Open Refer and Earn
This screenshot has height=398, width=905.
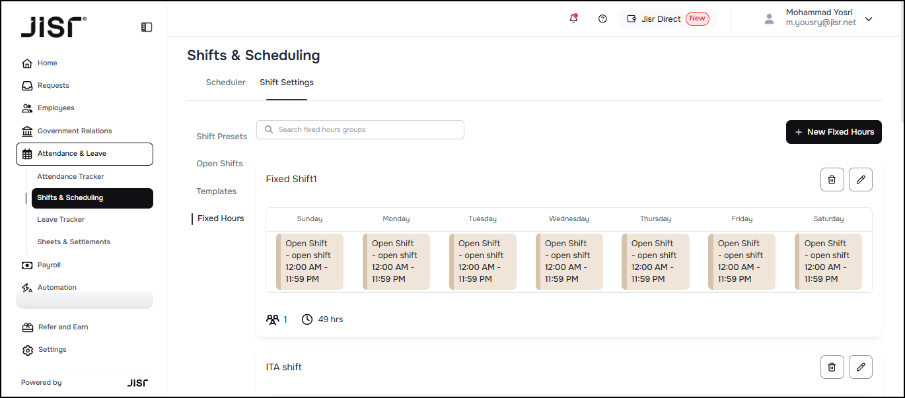(63, 327)
